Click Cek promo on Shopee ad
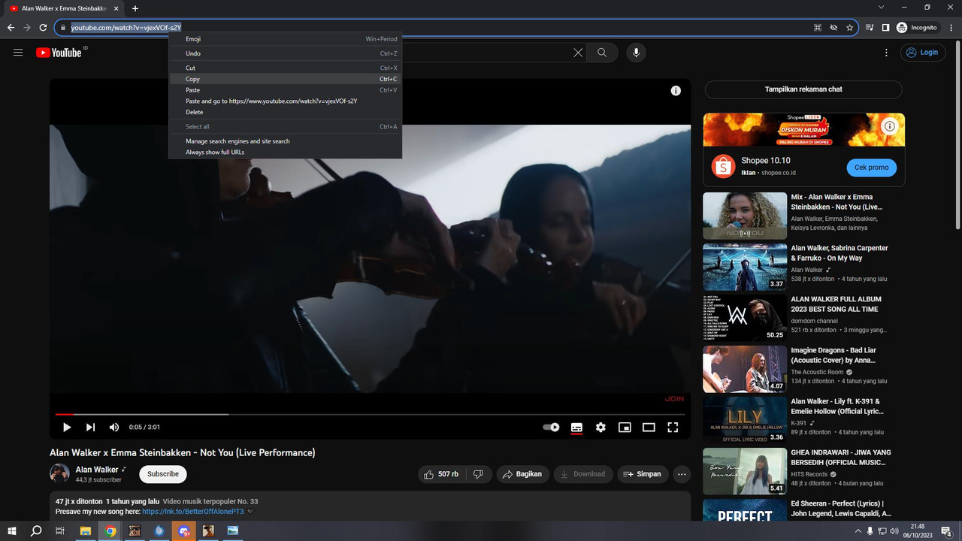 tap(871, 168)
